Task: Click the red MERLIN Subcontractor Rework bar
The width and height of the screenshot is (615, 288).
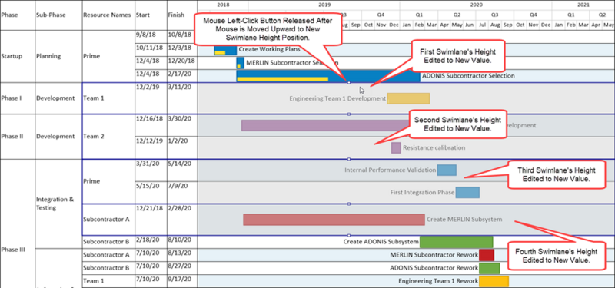Action: click(487, 255)
